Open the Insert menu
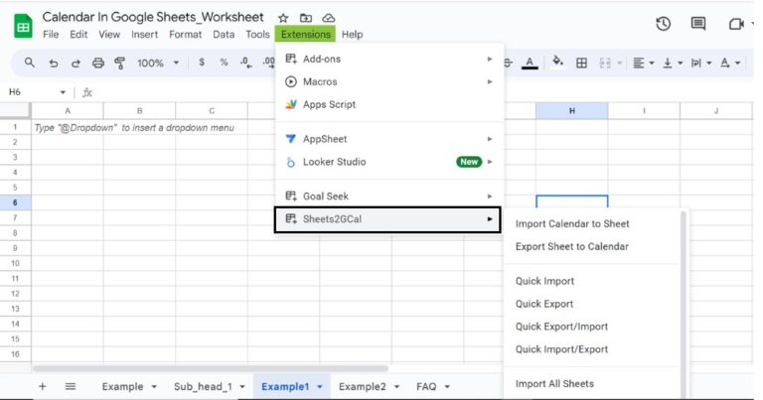763x400 pixels. pyautogui.click(x=144, y=35)
